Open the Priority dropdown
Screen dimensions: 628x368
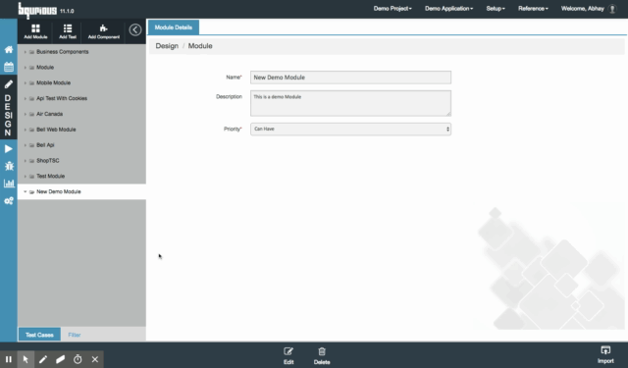pos(350,129)
